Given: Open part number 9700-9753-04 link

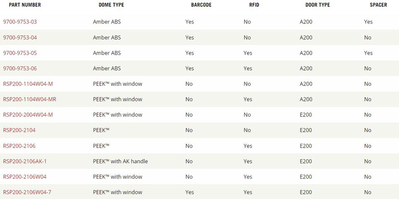Looking at the screenshot, I should pos(20,38).
